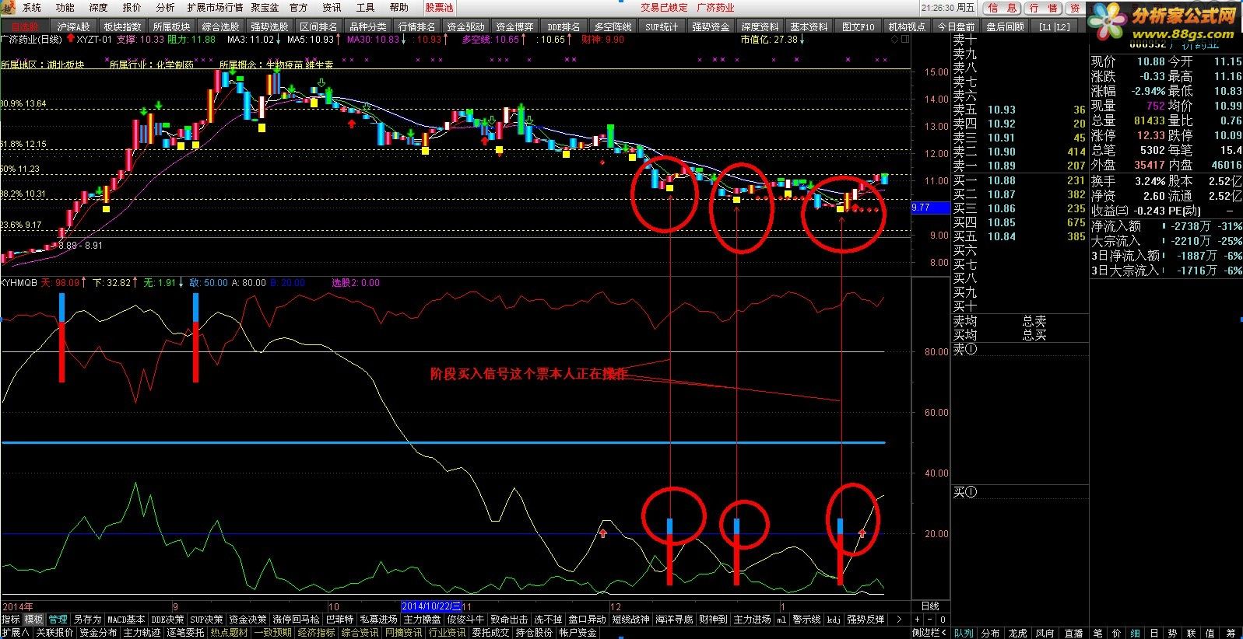Open 区间排名 toolbar item
The image size is (1243, 639).
(x=318, y=26)
